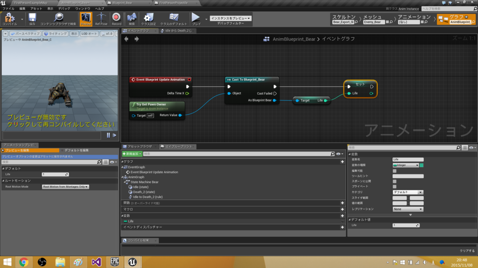Click the variable name field Life

click(x=408, y=160)
